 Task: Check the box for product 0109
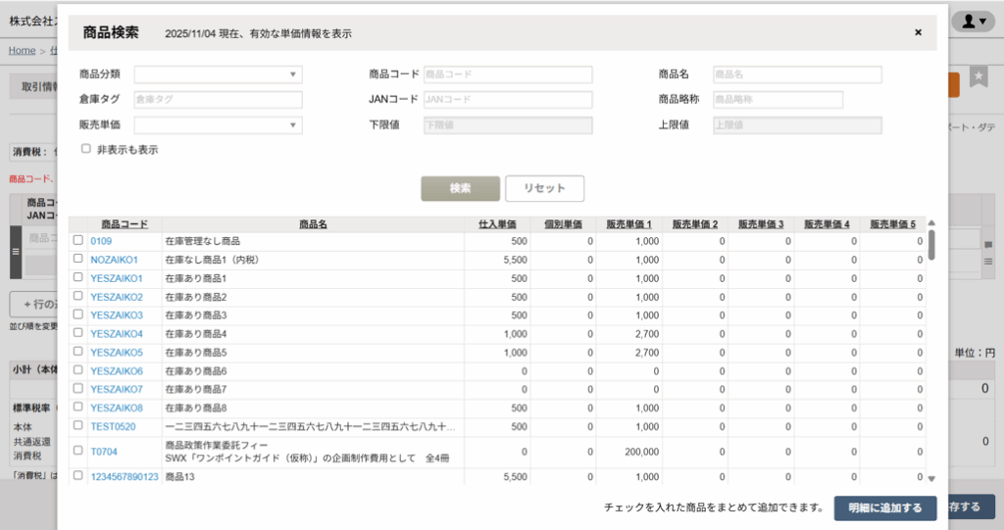point(77,241)
